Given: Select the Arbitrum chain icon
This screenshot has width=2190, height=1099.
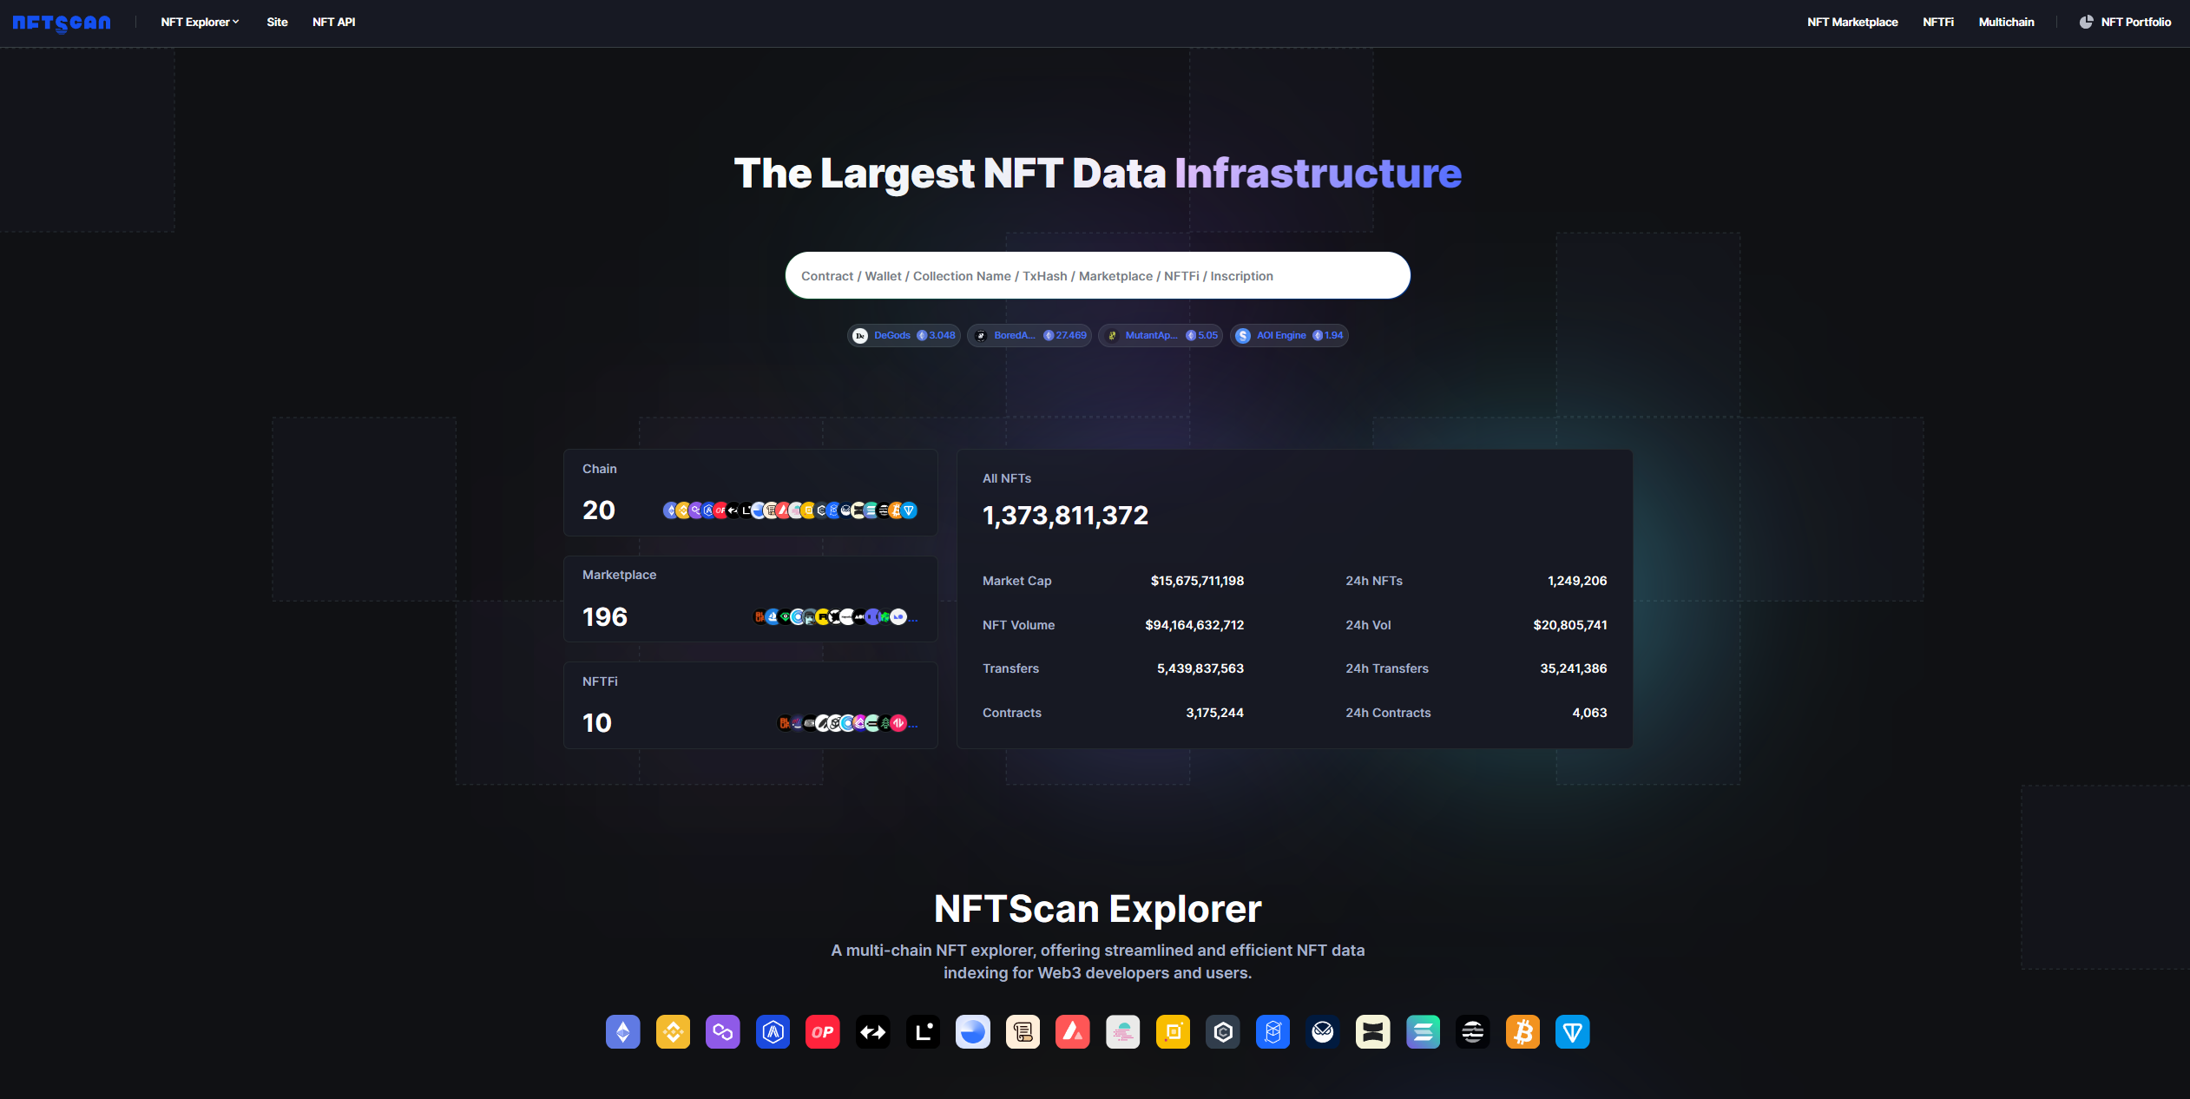Looking at the screenshot, I should 773,1032.
